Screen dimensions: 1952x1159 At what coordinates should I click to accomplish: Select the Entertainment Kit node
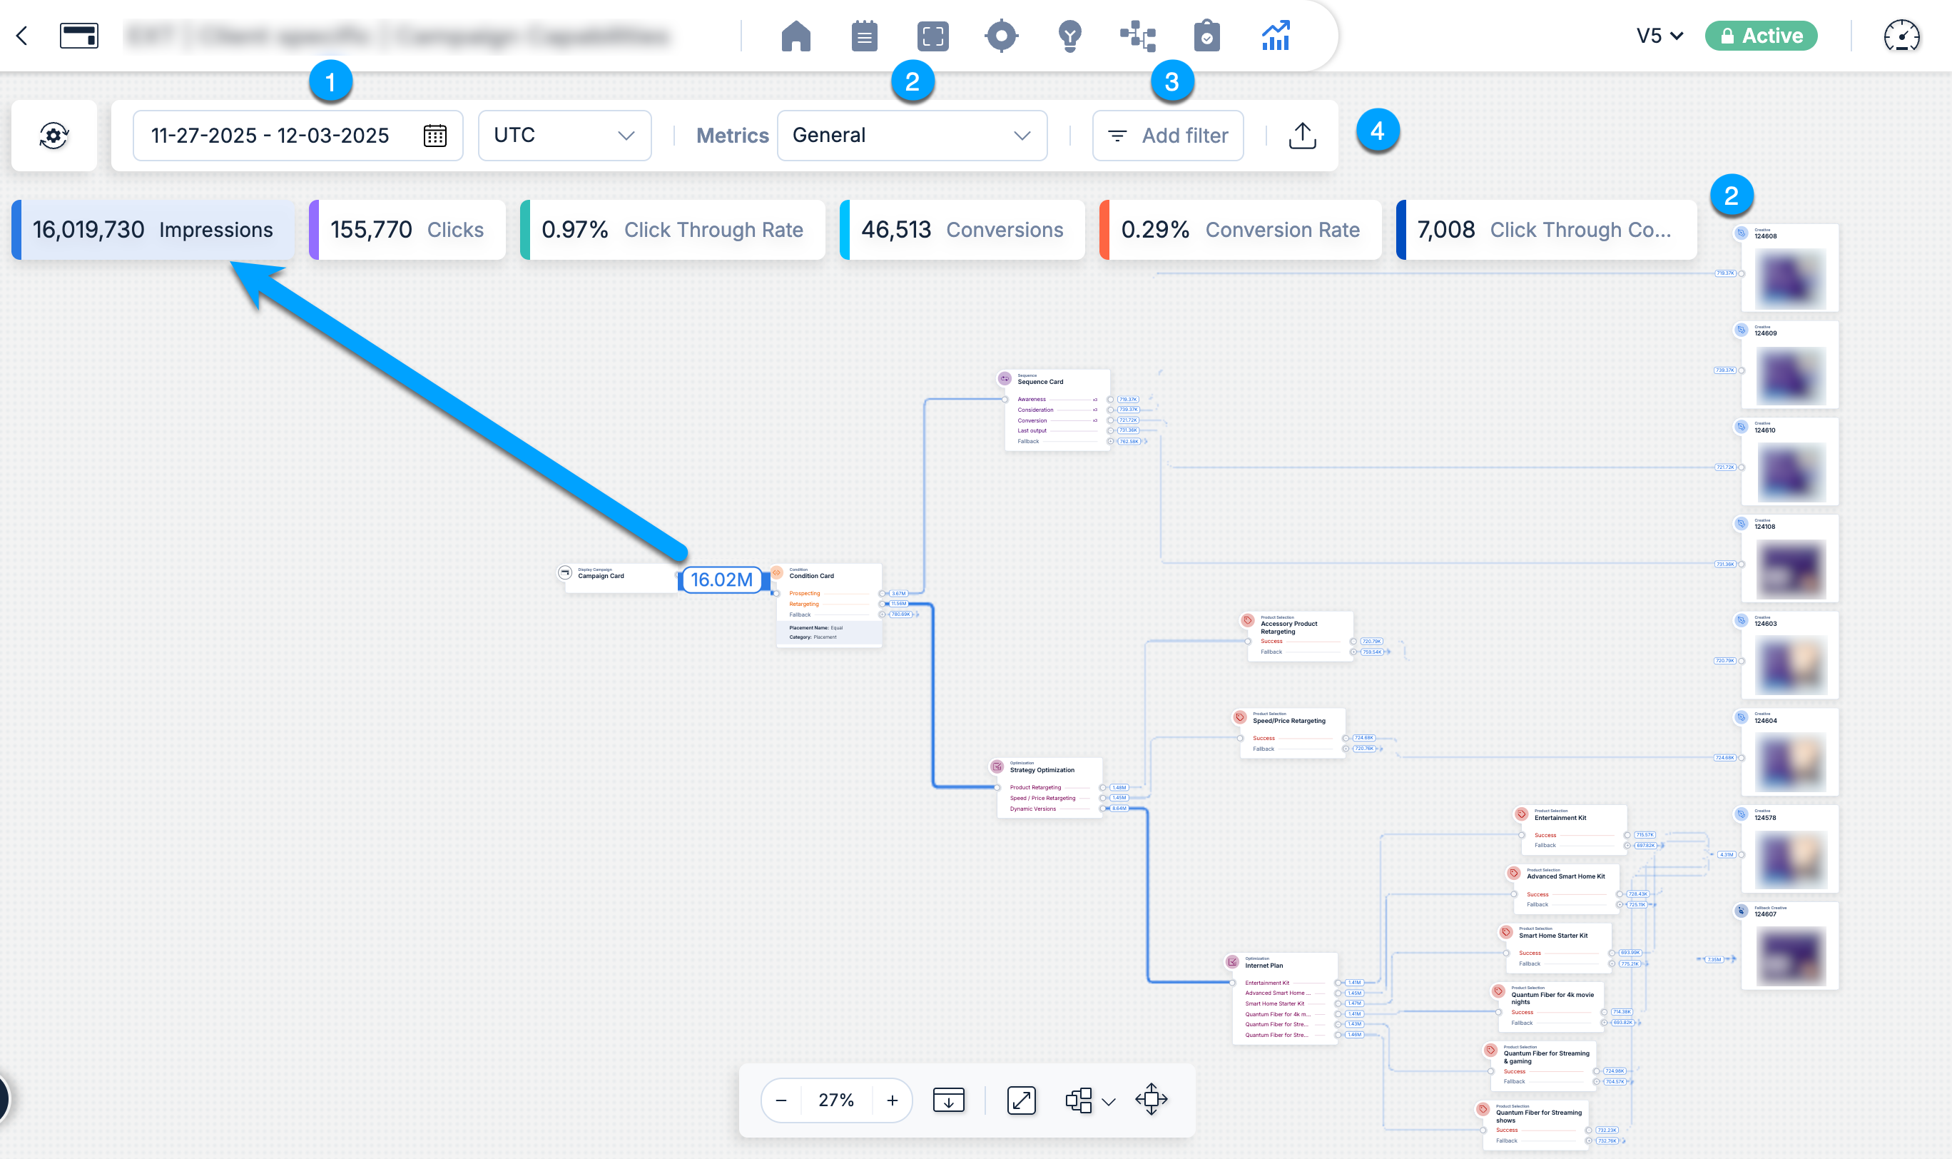(x=1573, y=830)
